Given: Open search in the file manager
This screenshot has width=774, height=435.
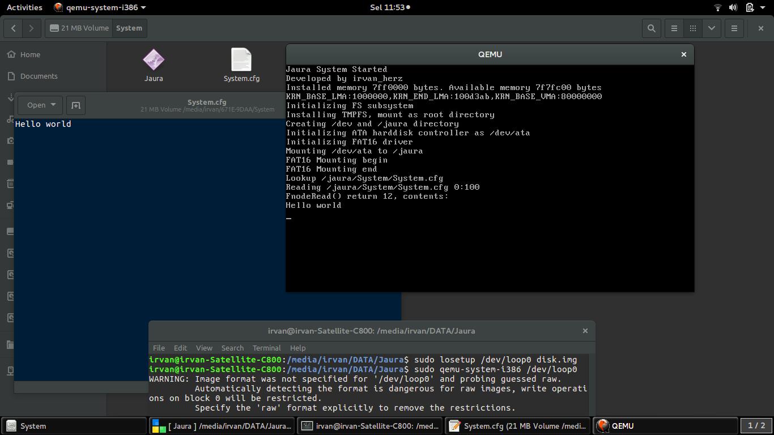Looking at the screenshot, I should [x=652, y=28].
